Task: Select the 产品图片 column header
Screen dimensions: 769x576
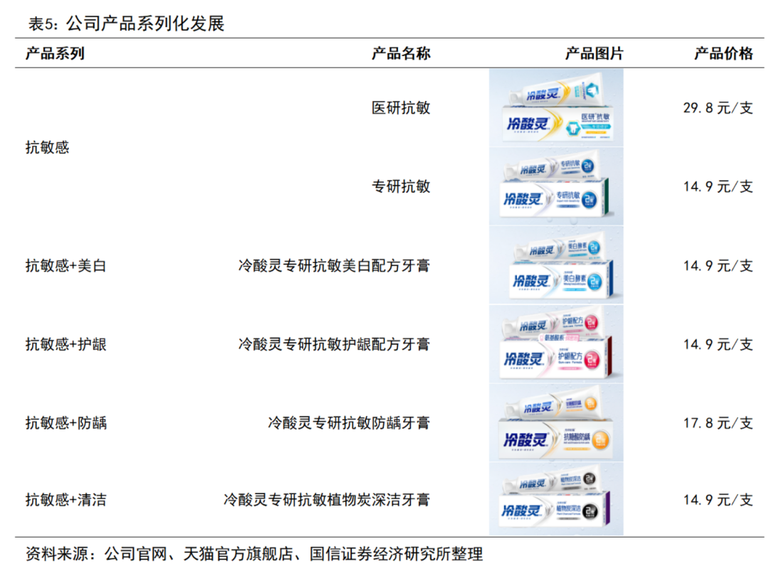Action: point(594,53)
